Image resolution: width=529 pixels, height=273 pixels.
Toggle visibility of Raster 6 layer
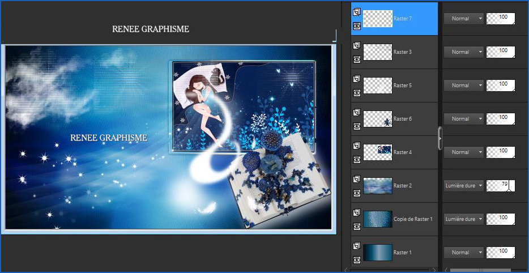tap(357, 126)
